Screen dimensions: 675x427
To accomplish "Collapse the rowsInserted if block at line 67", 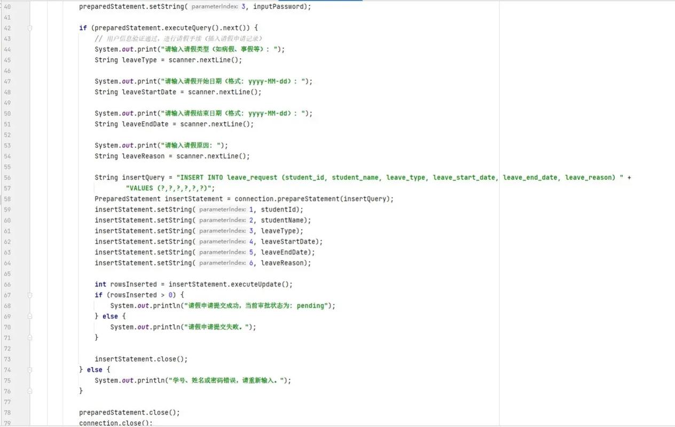I will (30, 295).
